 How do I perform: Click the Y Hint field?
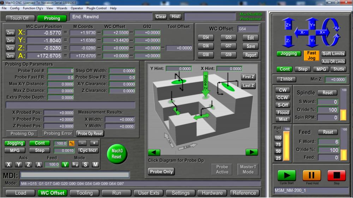(x=179, y=69)
